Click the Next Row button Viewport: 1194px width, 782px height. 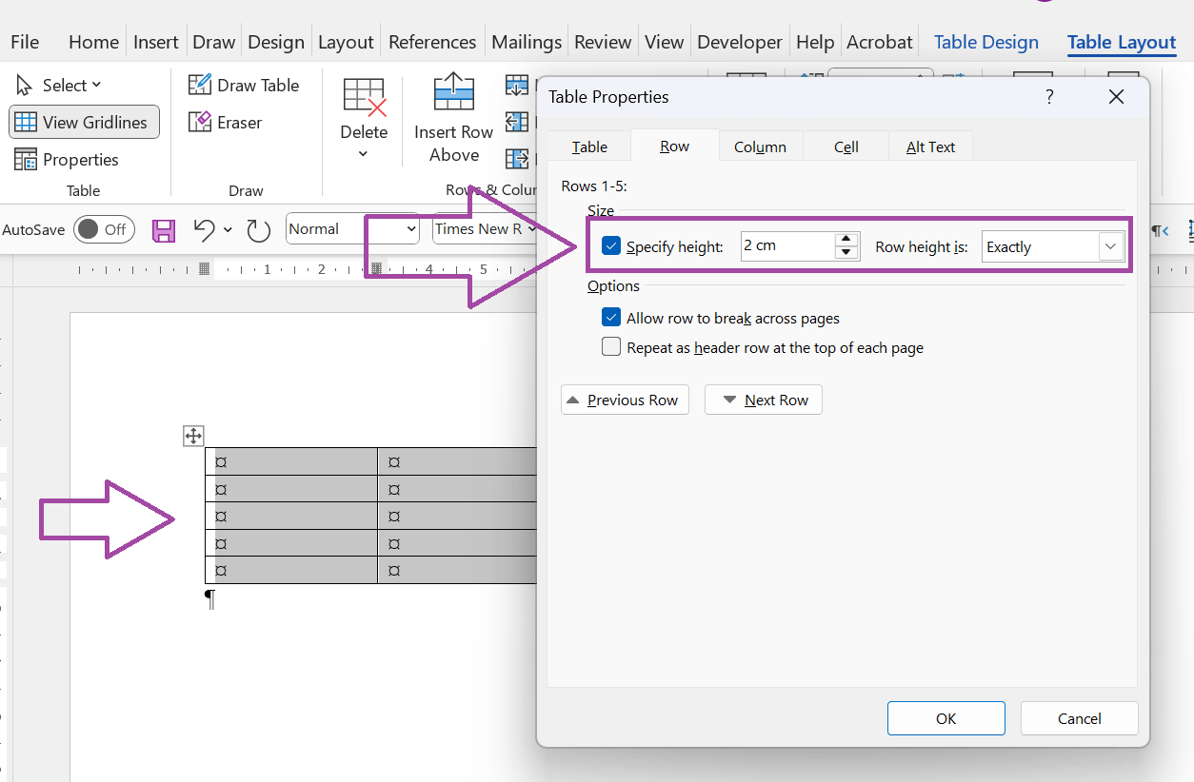pyautogui.click(x=763, y=400)
